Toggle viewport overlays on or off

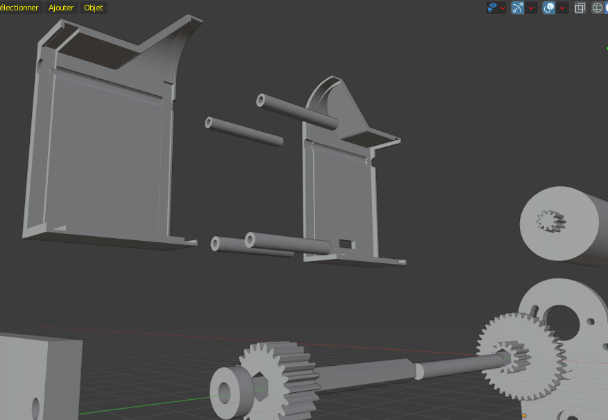pyautogui.click(x=549, y=8)
